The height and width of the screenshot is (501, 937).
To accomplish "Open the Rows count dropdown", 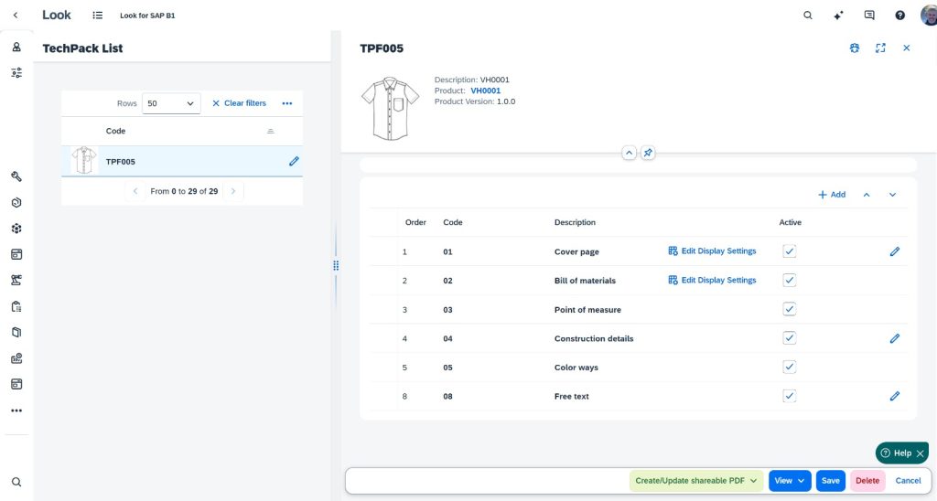I will tap(172, 103).
